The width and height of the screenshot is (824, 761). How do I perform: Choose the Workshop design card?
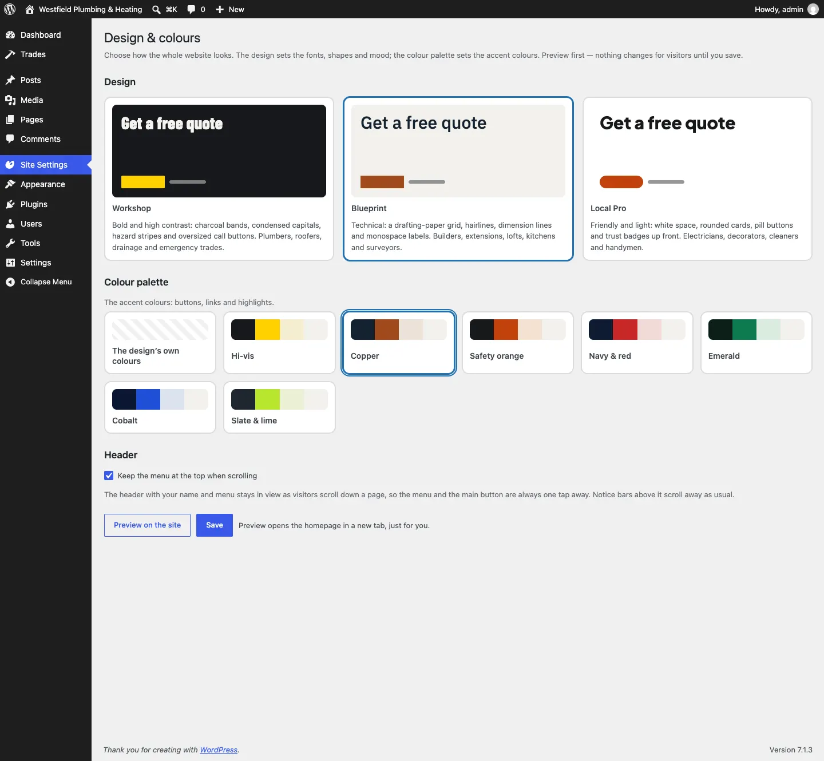coord(219,179)
